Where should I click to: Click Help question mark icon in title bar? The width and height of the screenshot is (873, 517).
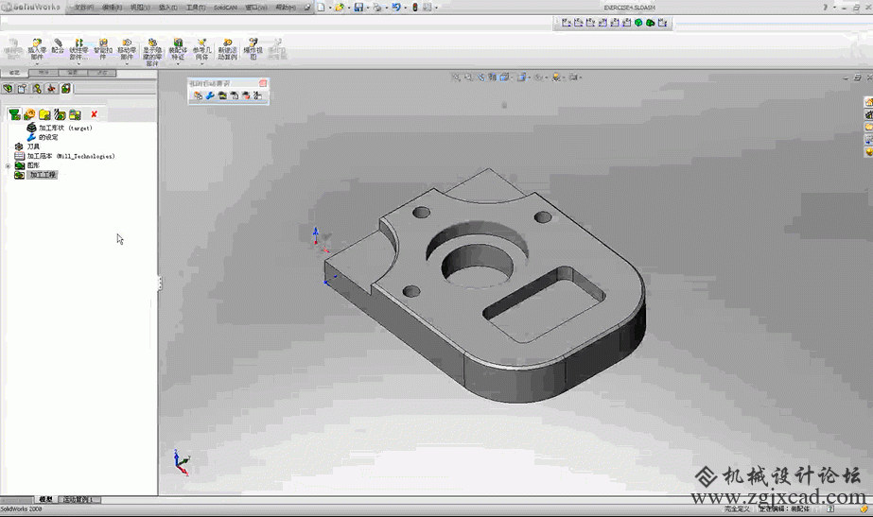click(825, 8)
